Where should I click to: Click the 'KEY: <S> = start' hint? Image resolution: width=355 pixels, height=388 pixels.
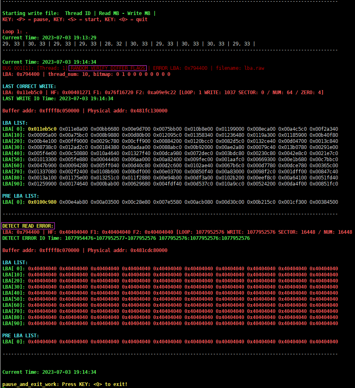[77, 19]
